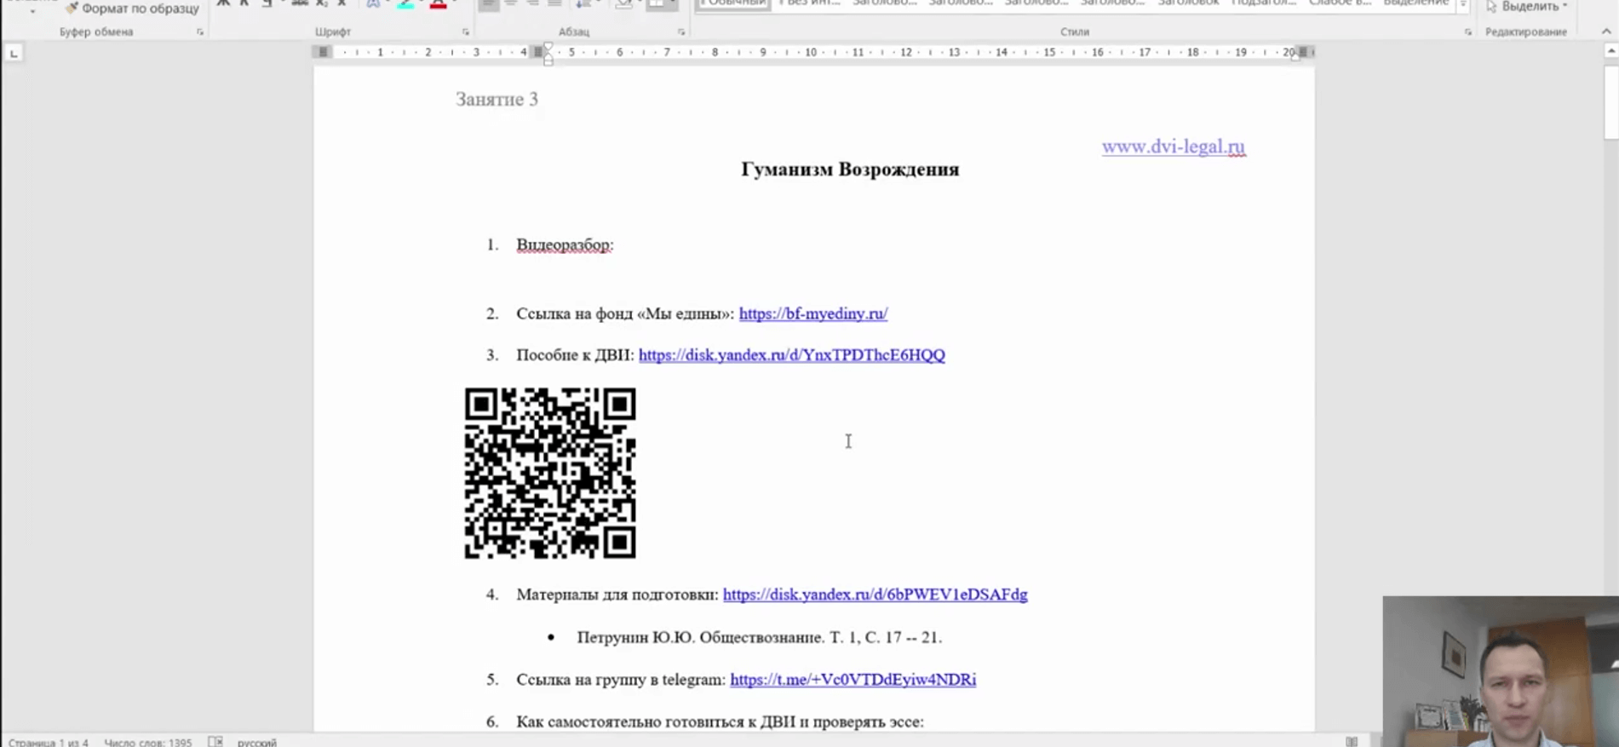Viewport: 1619px width, 747px height.
Task: Apply the Выделение style
Action: pos(1415,4)
